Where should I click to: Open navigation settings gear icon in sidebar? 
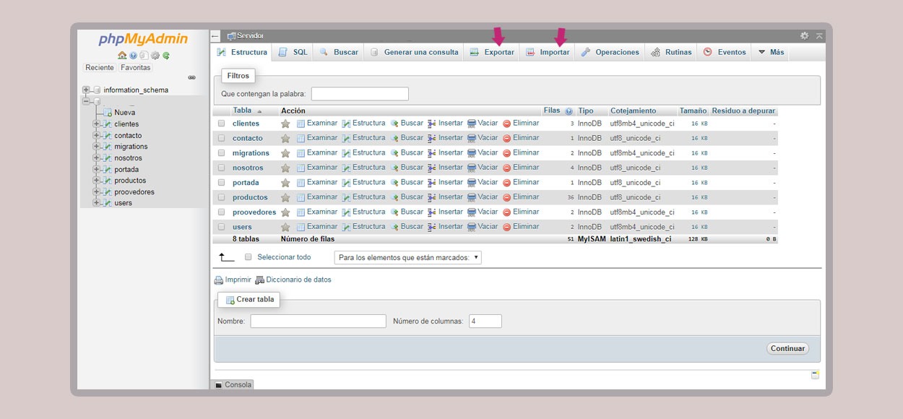(x=155, y=56)
